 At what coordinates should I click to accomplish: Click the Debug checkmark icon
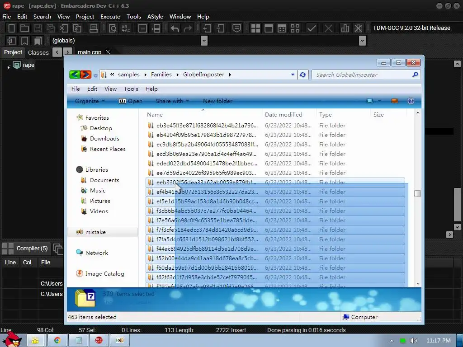[x=312, y=28]
